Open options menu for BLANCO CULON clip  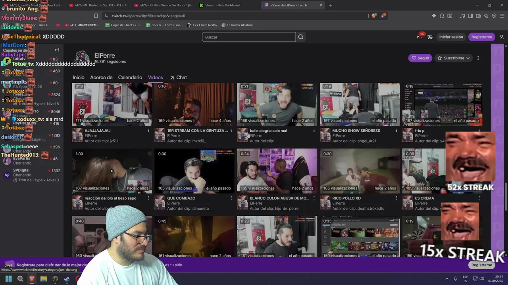(314, 198)
